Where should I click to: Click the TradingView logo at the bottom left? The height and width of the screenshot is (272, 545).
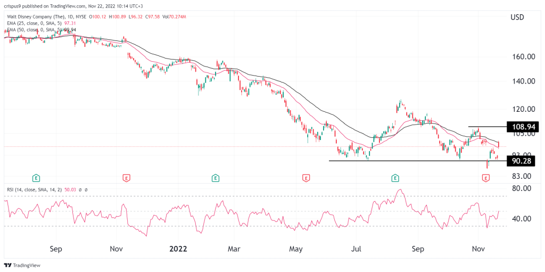coord(22,265)
